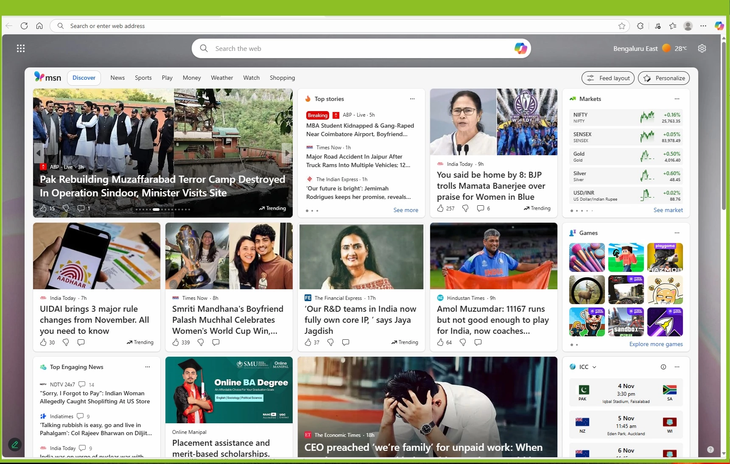The width and height of the screenshot is (730, 464).
Task: Open browser extensions icon
Action: [640, 26]
